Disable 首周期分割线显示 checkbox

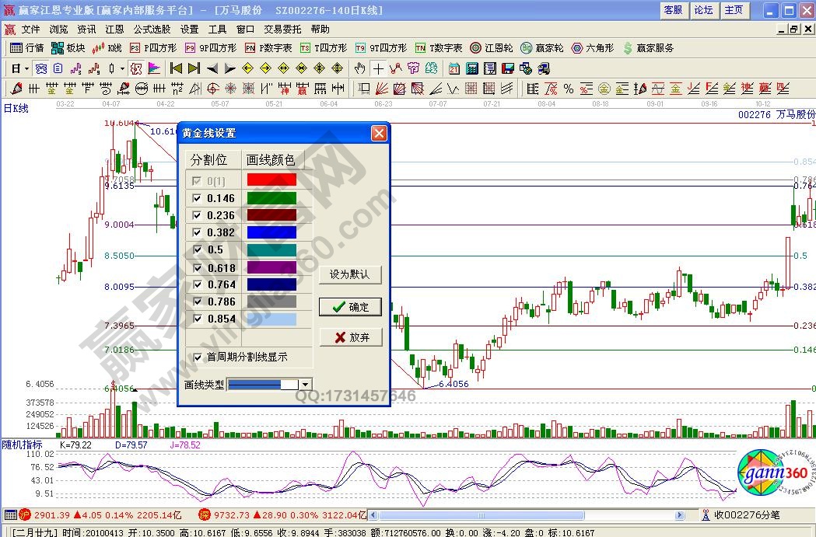tap(197, 357)
